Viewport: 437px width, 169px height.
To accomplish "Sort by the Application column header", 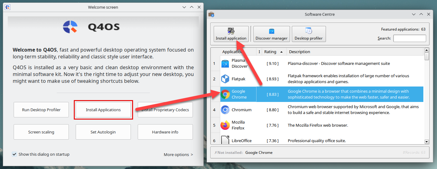I will tap(238, 52).
